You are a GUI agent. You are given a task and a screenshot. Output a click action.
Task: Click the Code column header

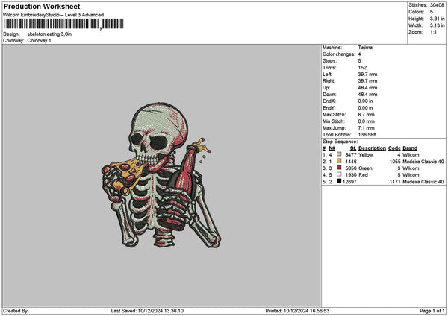coord(394,148)
